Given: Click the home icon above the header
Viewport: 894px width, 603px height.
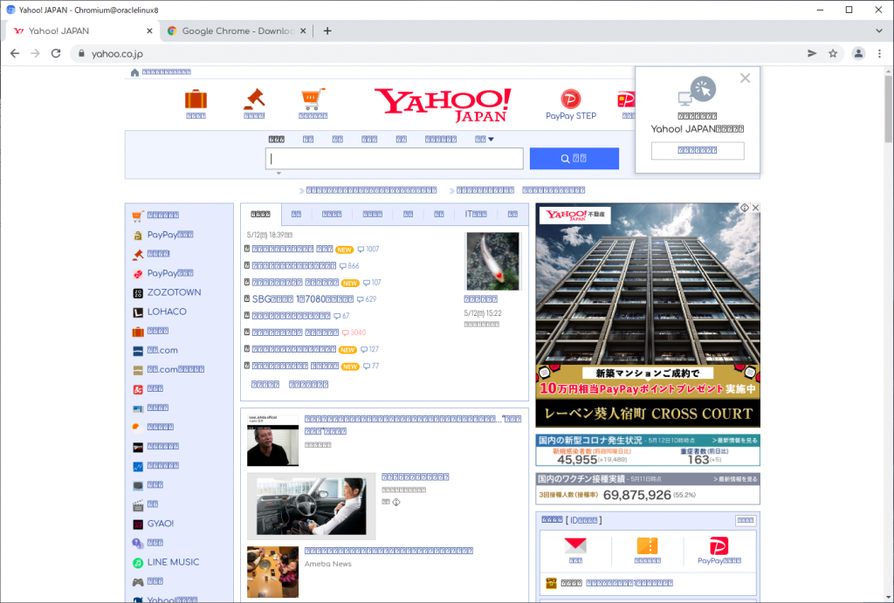Looking at the screenshot, I should (134, 72).
